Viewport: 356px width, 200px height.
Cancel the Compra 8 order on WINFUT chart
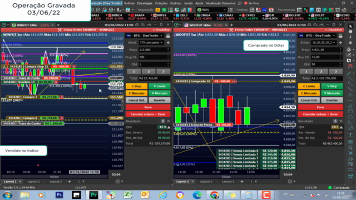tap(62, 118)
